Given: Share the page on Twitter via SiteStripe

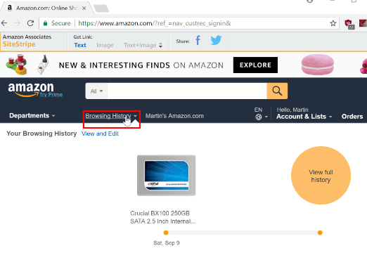Looking at the screenshot, I should coord(216,40).
